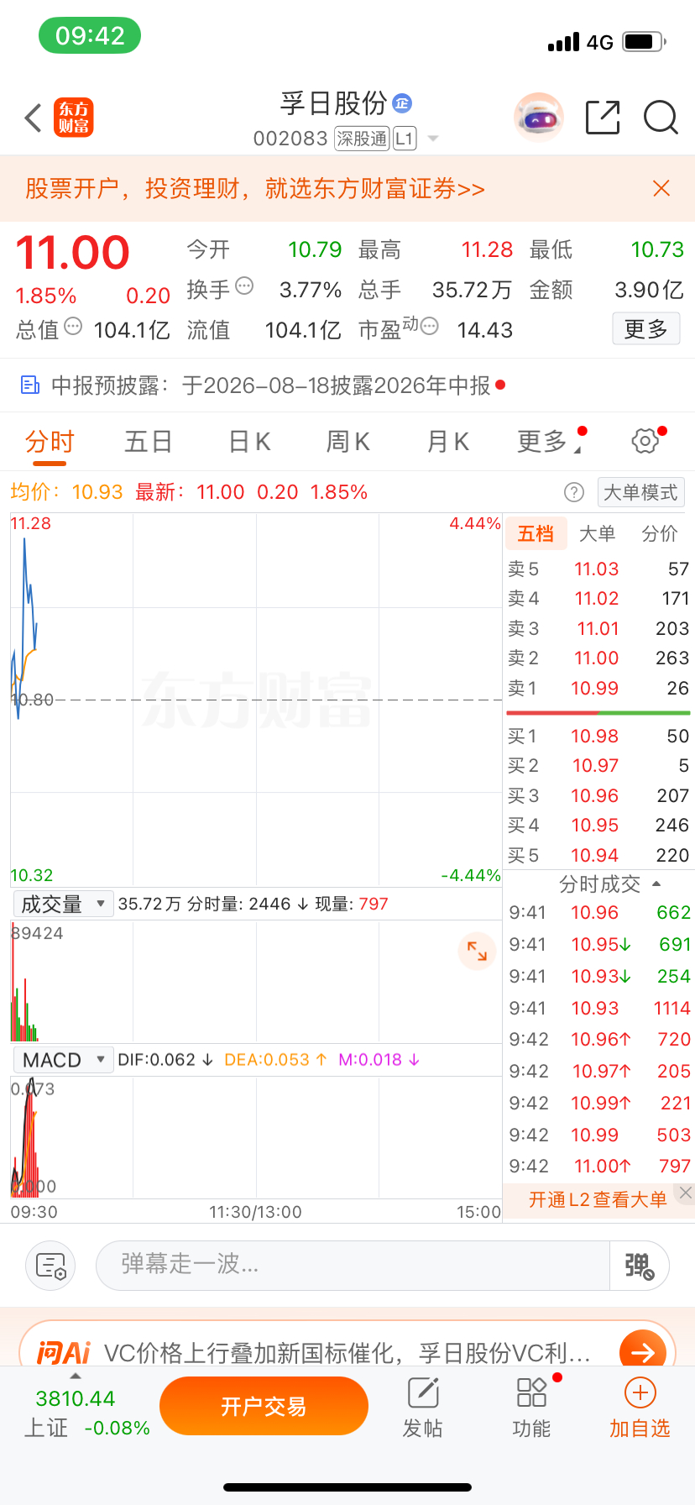Switch to the 周K tab
Screen dimensions: 695x1505
tap(348, 442)
